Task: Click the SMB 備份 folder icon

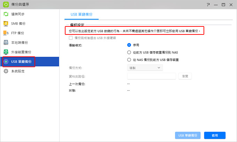Action: (6, 24)
